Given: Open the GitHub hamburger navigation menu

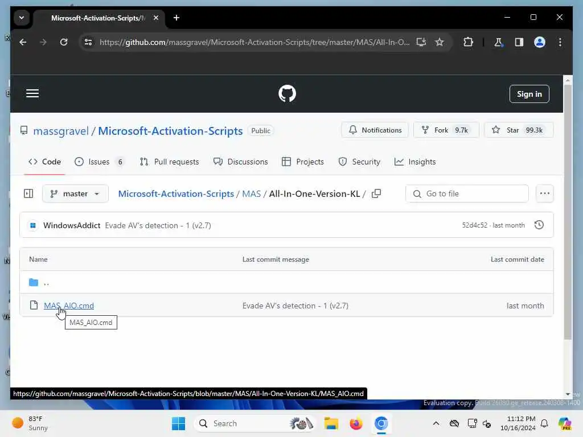Looking at the screenshot, I should (x=32, y=94).
